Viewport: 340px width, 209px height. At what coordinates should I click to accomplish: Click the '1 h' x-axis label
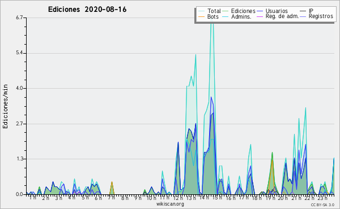[32, 198]
